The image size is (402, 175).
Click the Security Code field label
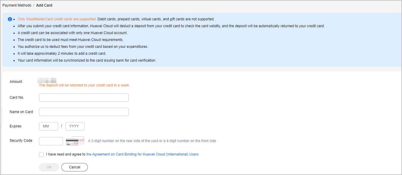click(21, 141)
